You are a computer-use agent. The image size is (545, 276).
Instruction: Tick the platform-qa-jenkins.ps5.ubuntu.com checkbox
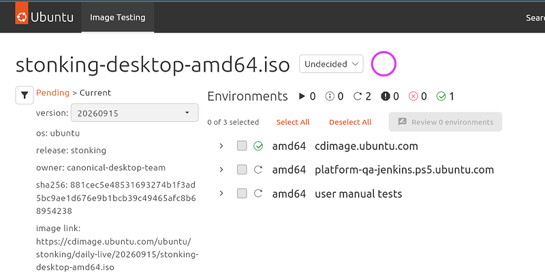click(242, 170)
